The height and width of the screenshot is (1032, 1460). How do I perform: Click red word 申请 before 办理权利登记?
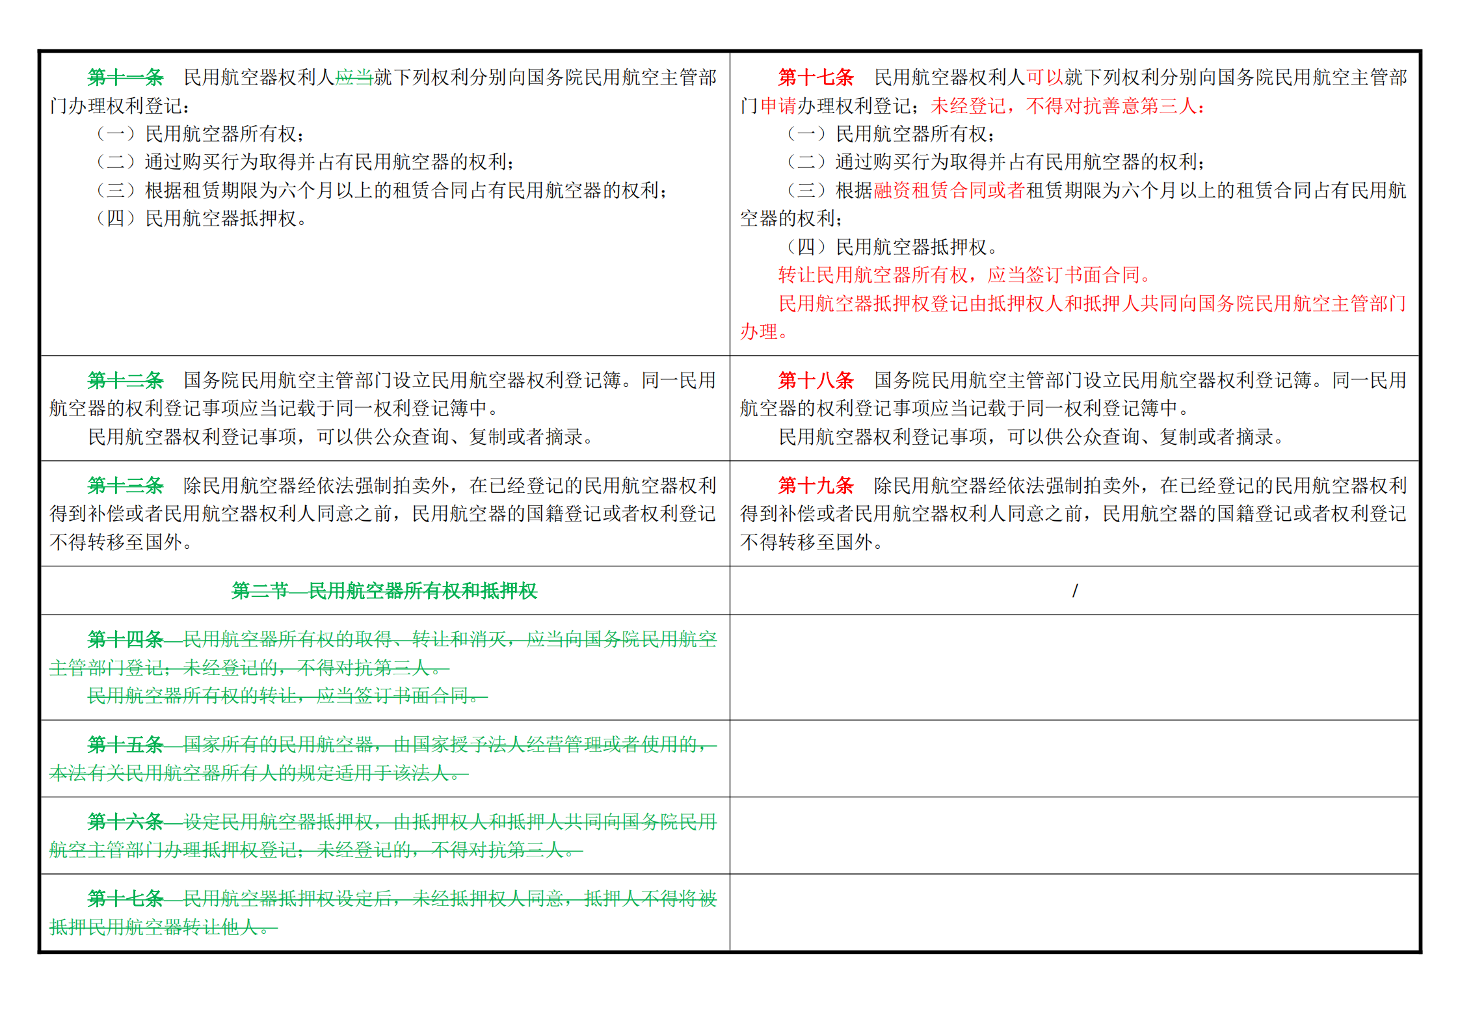pyautogui.click(x=778, y=105)
